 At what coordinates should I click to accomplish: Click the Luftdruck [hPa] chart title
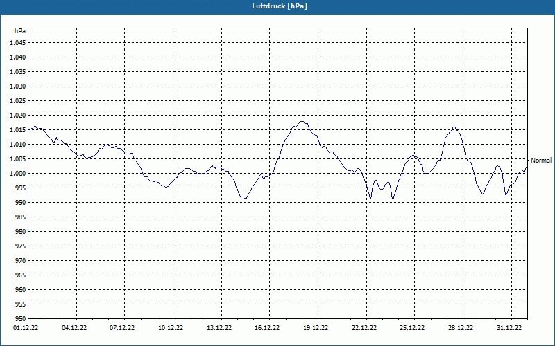[280, 6]
